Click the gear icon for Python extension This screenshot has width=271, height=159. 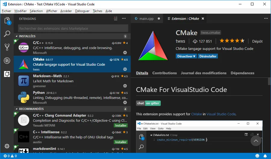click(125, 102)
